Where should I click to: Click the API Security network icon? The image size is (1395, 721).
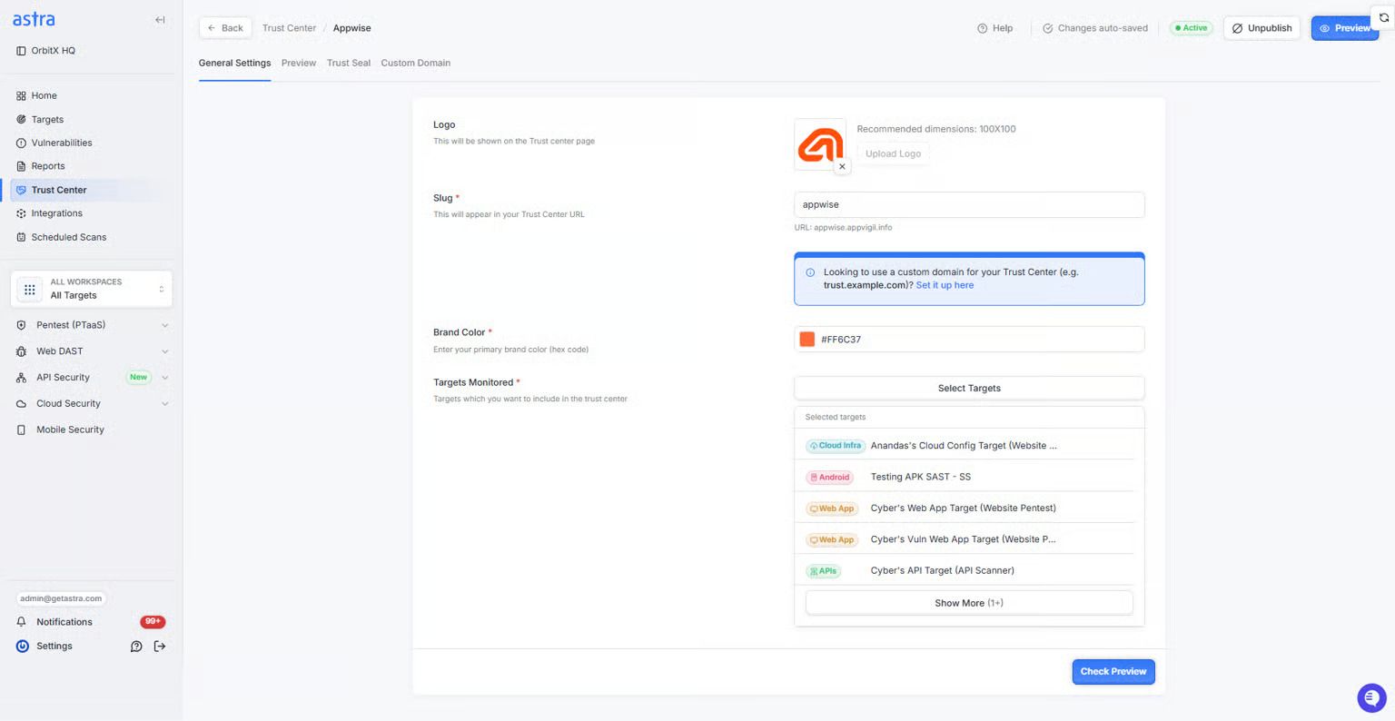(21, 378)
